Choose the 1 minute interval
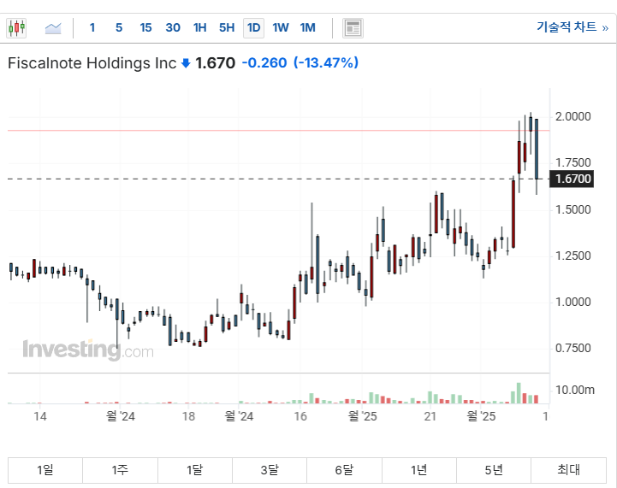 [92, 27]
